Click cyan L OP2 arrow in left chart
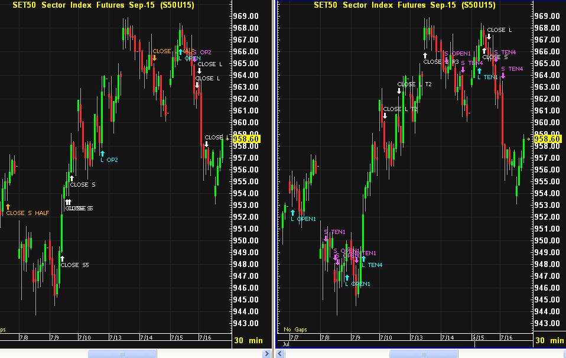This screenshot has height=358, width=566. point(102,153)
